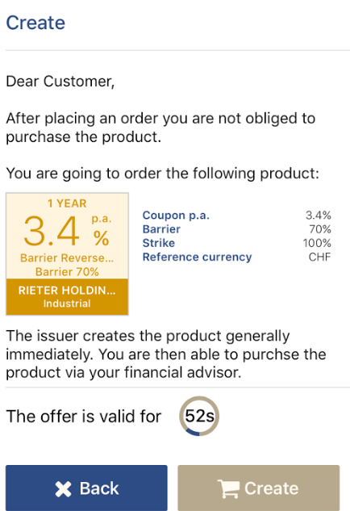Select the Rieter Holding product card

pyautogui.click(x=67, y=253)
